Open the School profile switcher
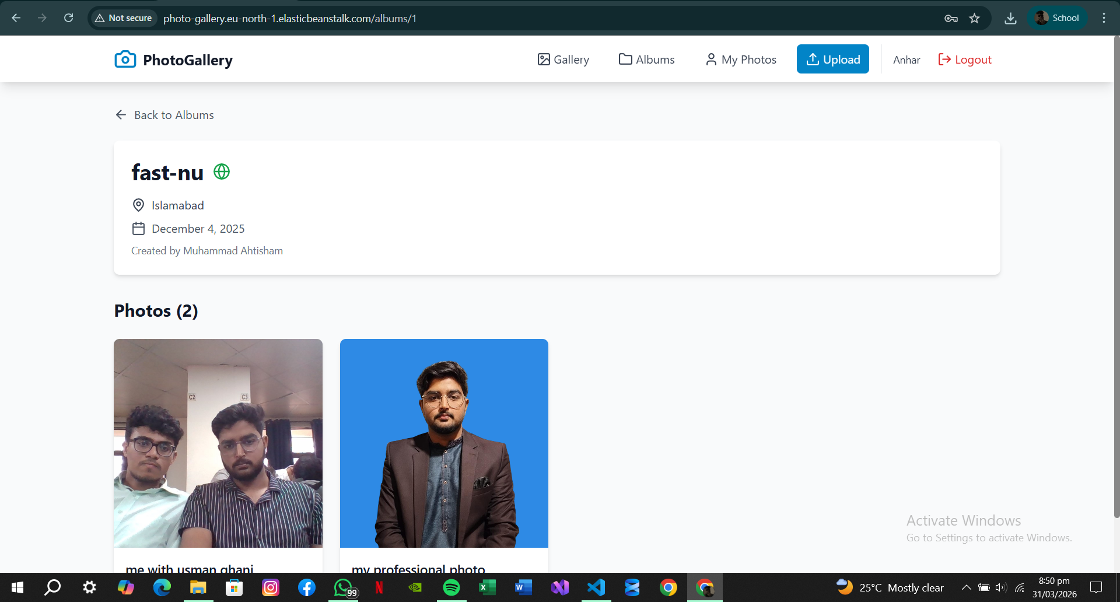 [x=1057, y=18]
